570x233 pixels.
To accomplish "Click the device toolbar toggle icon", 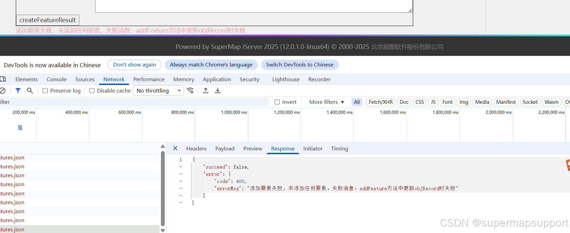I will tap(3, 79).
